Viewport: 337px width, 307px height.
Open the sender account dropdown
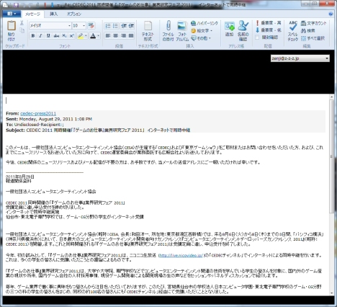[x=300, y=58]
